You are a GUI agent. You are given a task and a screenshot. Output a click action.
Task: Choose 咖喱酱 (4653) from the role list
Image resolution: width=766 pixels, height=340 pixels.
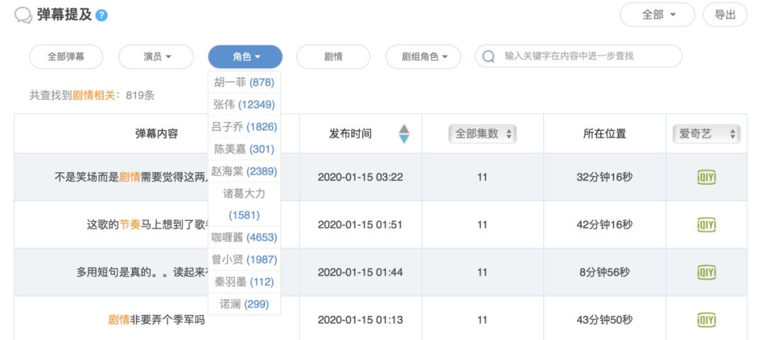(x=244, y=237)
